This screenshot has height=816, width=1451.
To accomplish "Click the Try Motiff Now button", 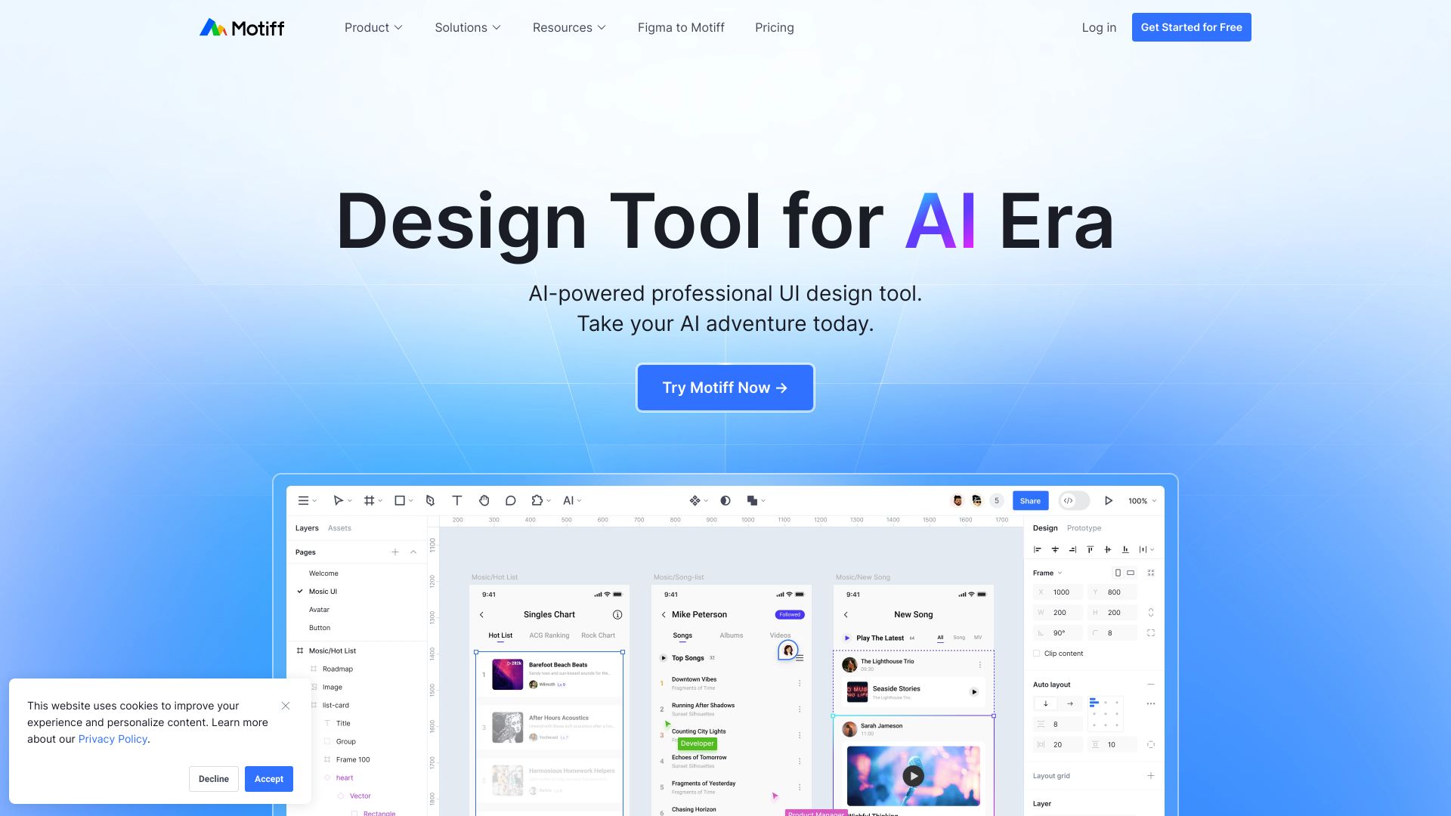I will tap(725, 387).
